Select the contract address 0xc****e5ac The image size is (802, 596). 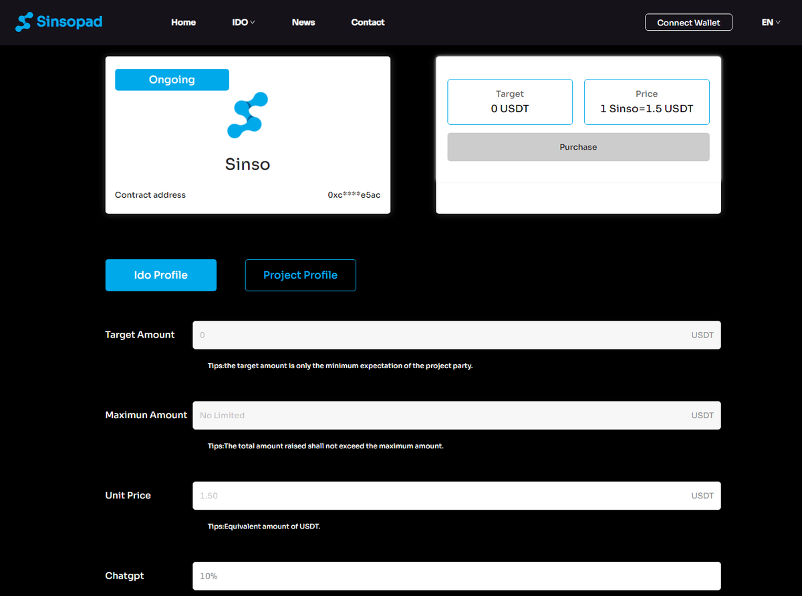[354, 195]
